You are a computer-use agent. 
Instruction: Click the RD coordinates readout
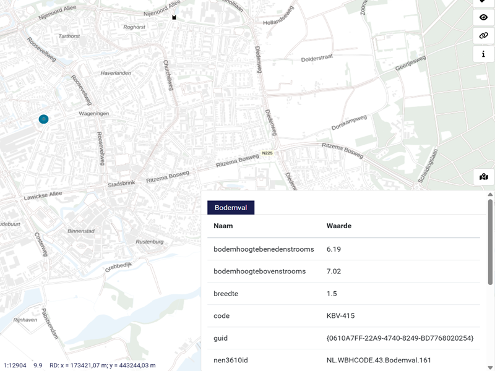(103, 365)
